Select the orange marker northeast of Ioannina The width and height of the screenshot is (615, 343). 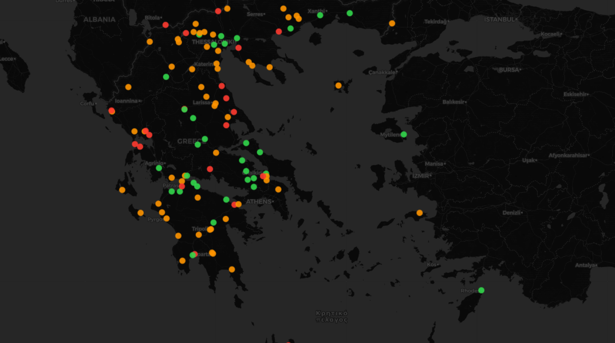128,87
